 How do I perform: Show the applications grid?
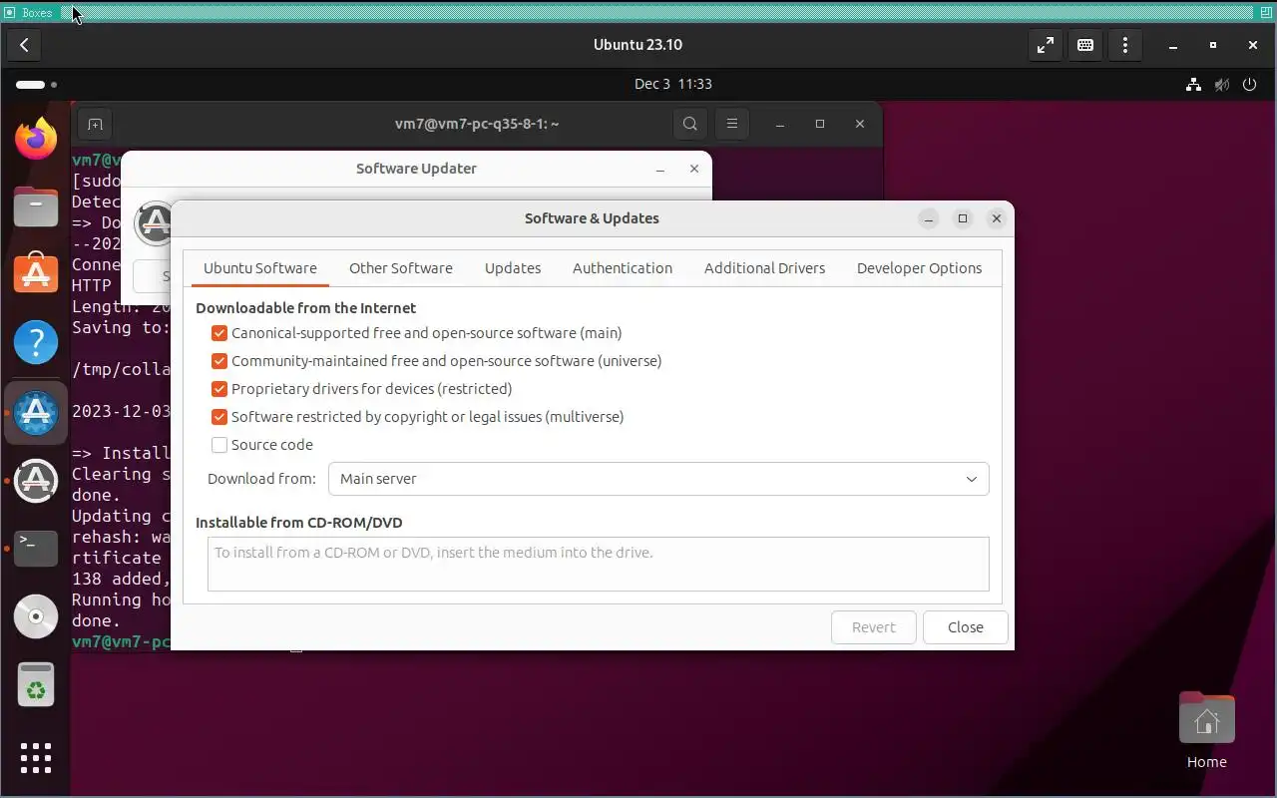36,757
